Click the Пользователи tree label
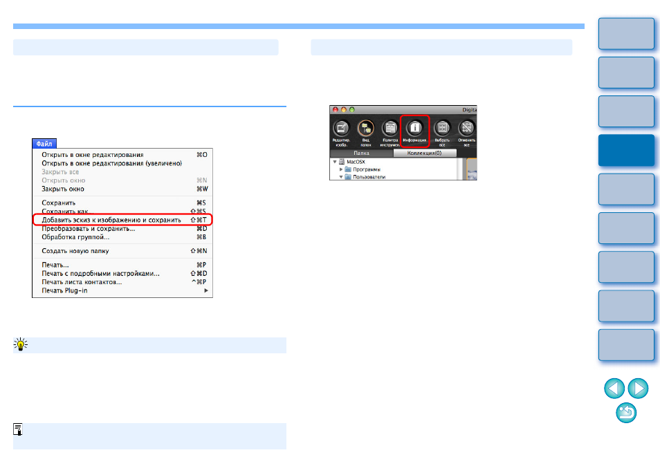660x466 pixels. 369,177
